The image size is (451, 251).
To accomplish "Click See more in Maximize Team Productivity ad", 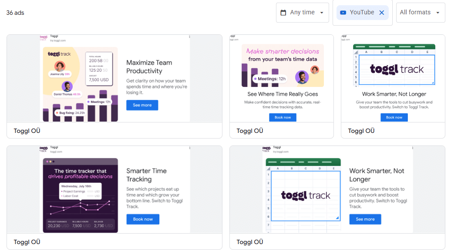I will coord(142,105).
